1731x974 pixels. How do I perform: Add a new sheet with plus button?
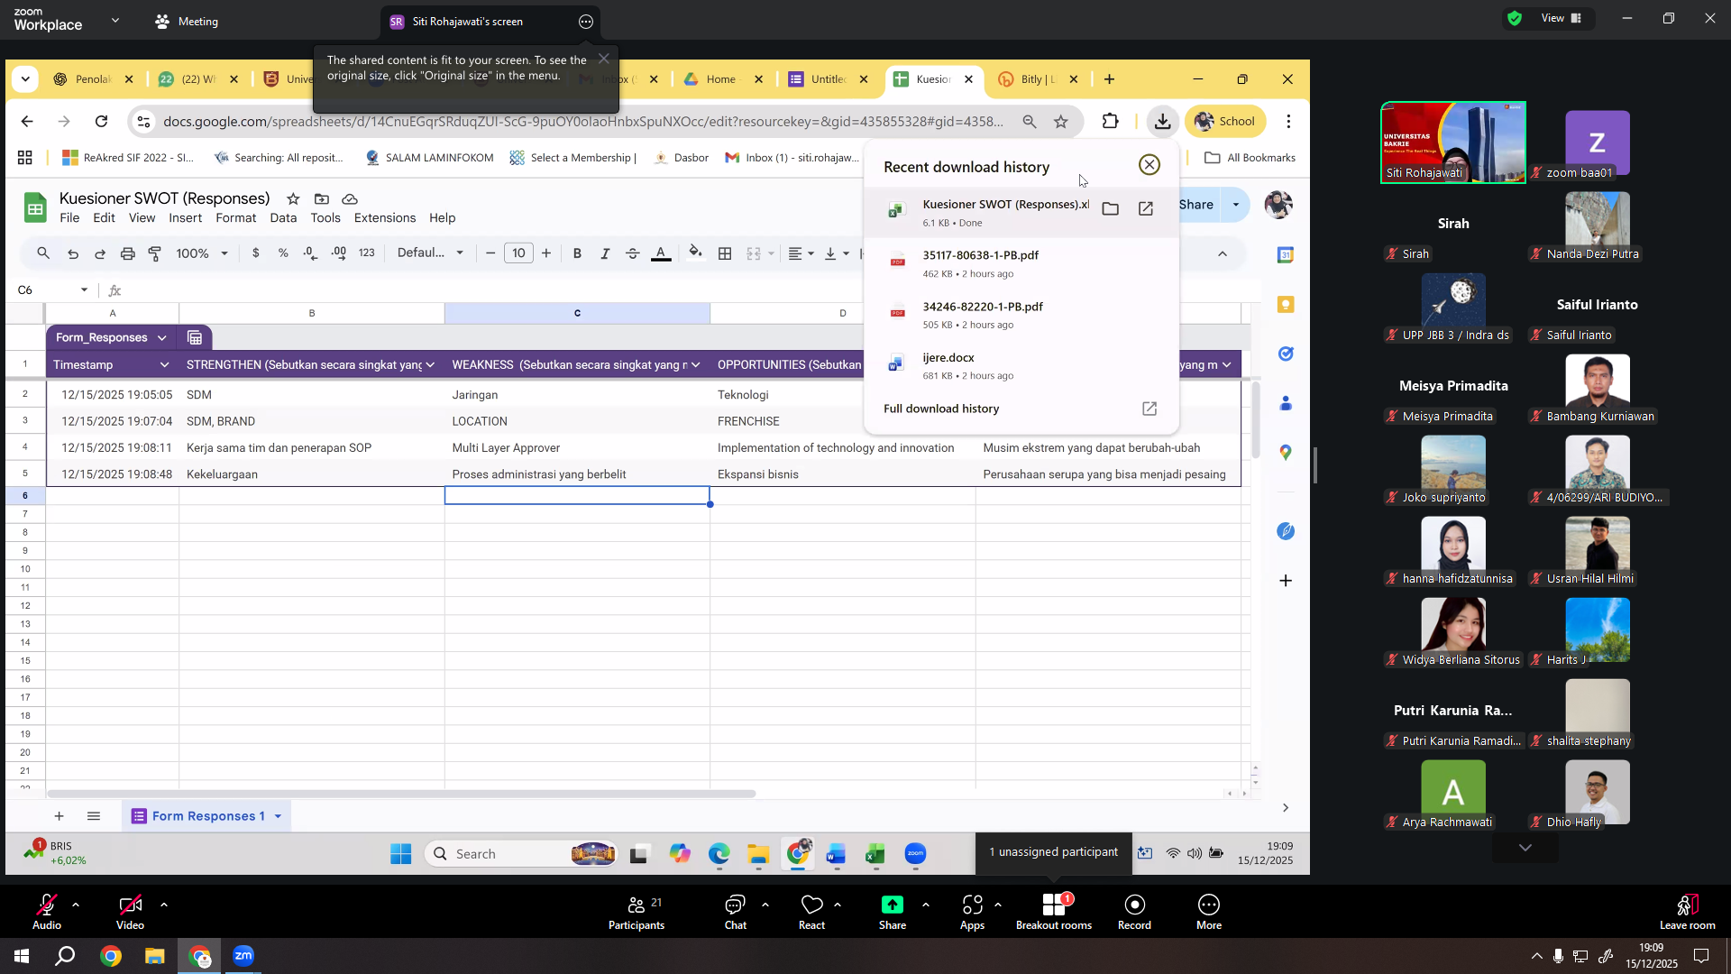59,816
